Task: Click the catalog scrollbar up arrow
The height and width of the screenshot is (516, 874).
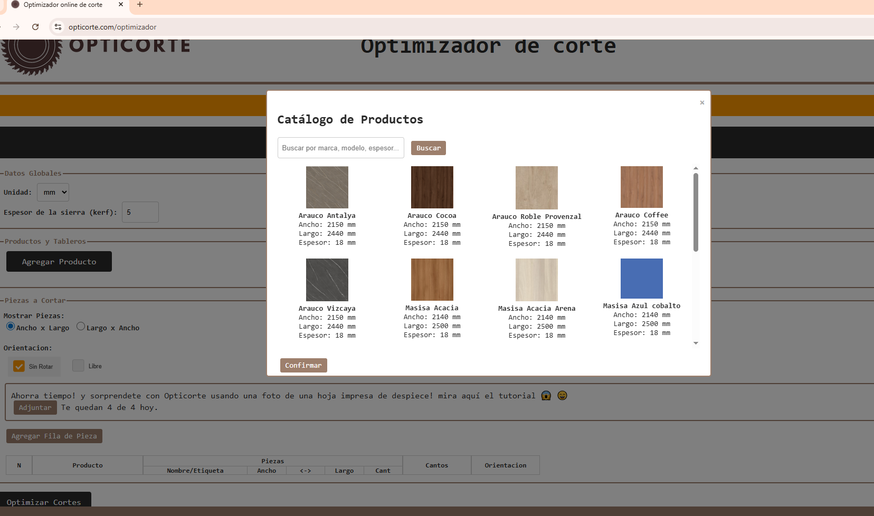Action: pos(696,168)
